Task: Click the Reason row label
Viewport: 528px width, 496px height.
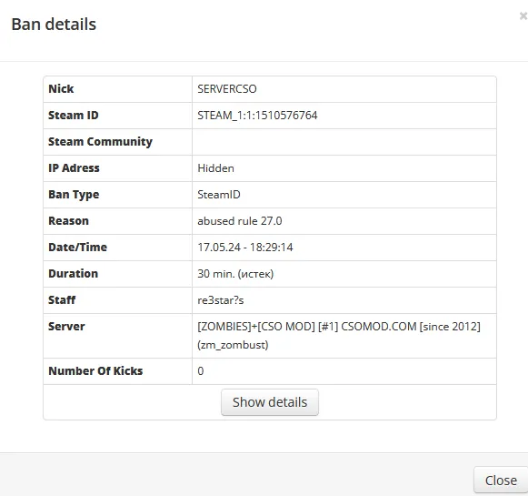Action: (x=69, y=221)
